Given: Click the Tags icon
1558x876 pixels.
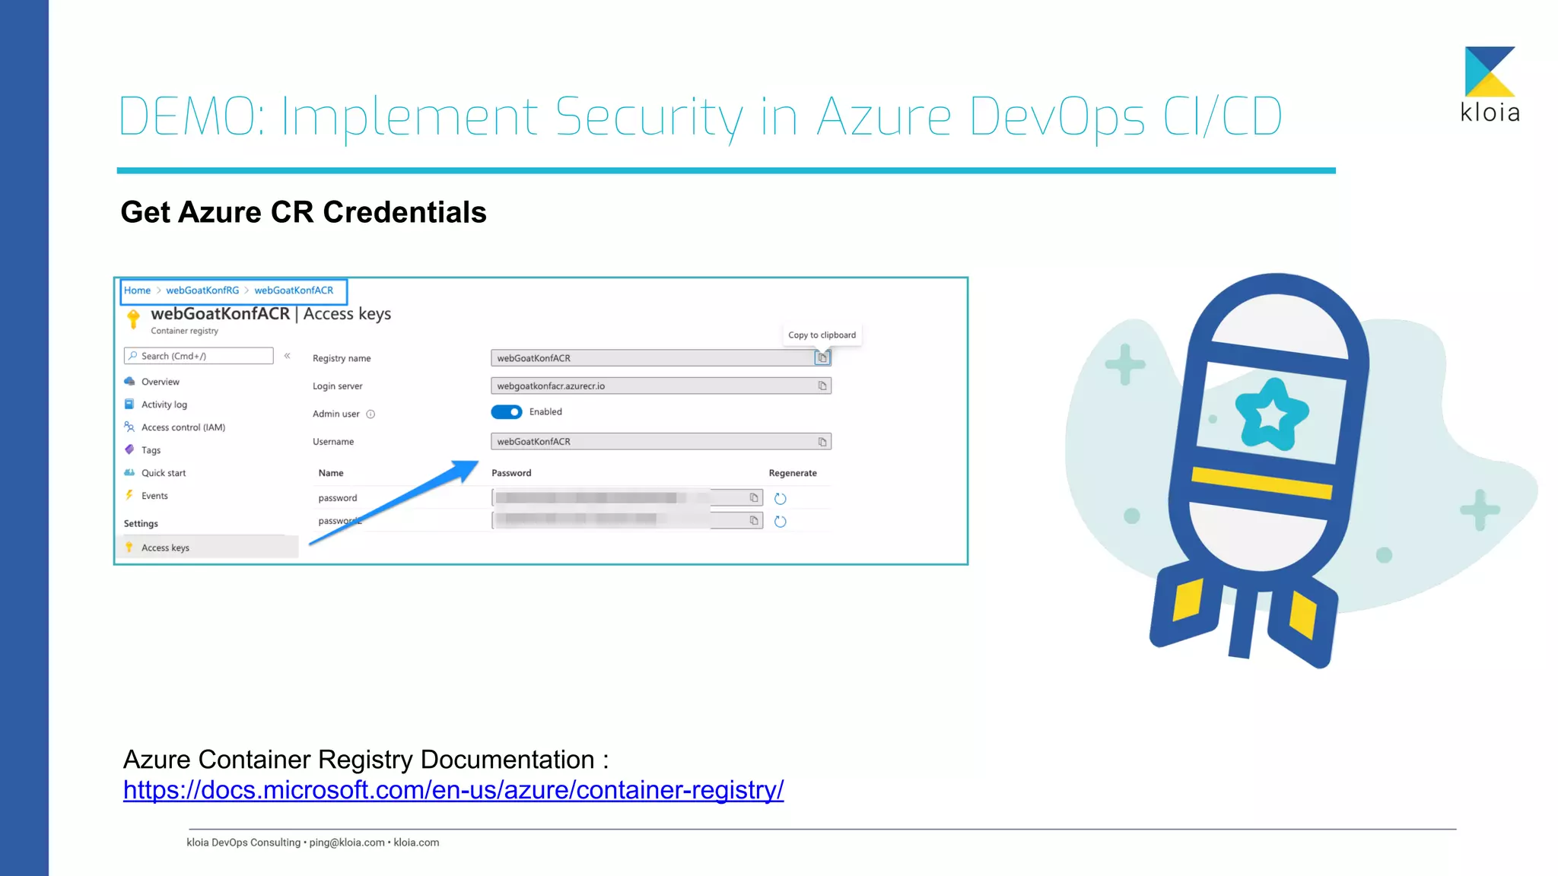Looking at the screenshot, I should 129,449.
